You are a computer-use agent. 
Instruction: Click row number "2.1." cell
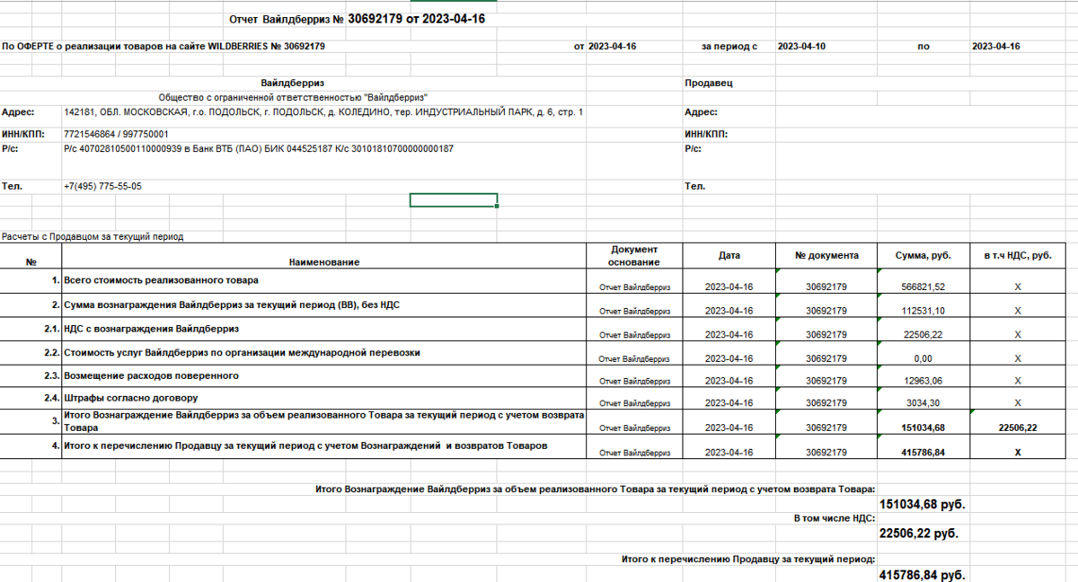51,329
